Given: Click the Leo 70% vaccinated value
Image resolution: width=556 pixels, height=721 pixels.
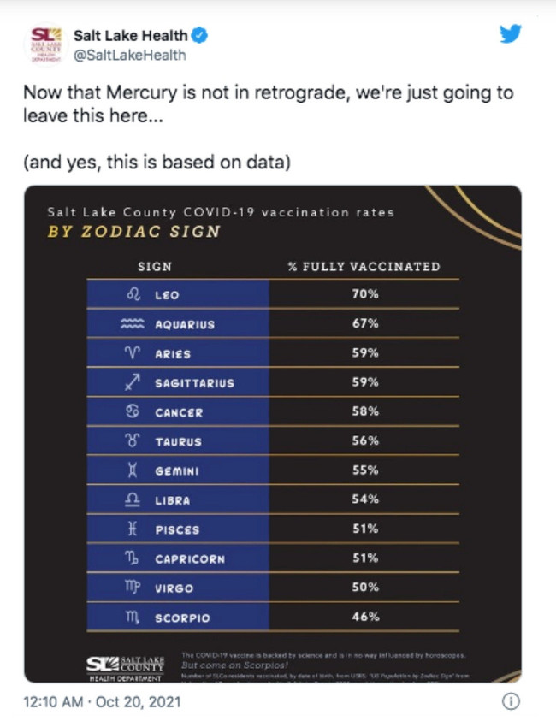Looking at the screenshot, I should click(x=365, y=294).
